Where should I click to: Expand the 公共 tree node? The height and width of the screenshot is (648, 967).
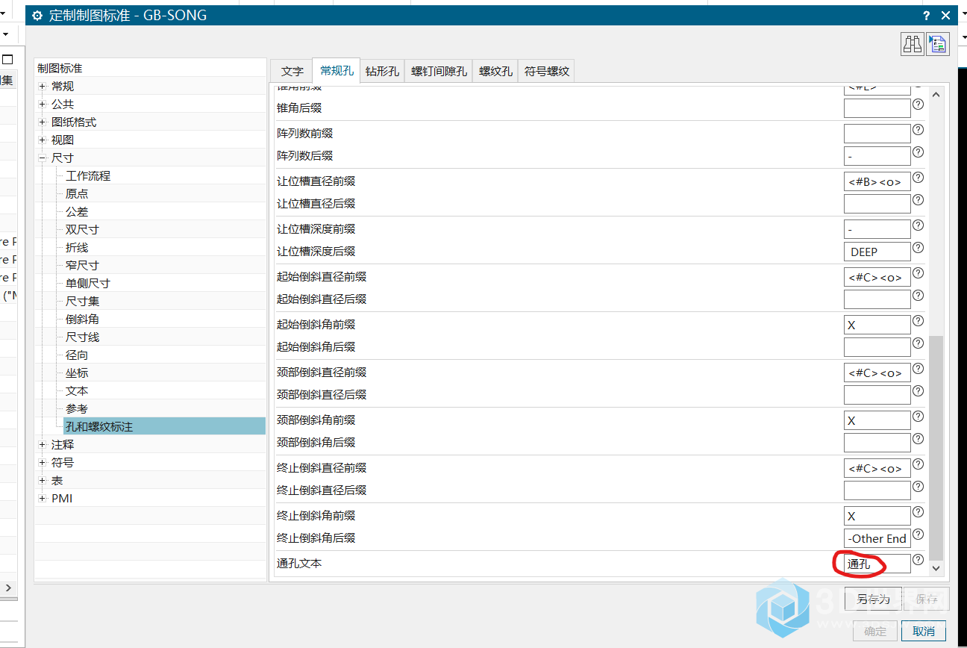click(x=43, y=105)
